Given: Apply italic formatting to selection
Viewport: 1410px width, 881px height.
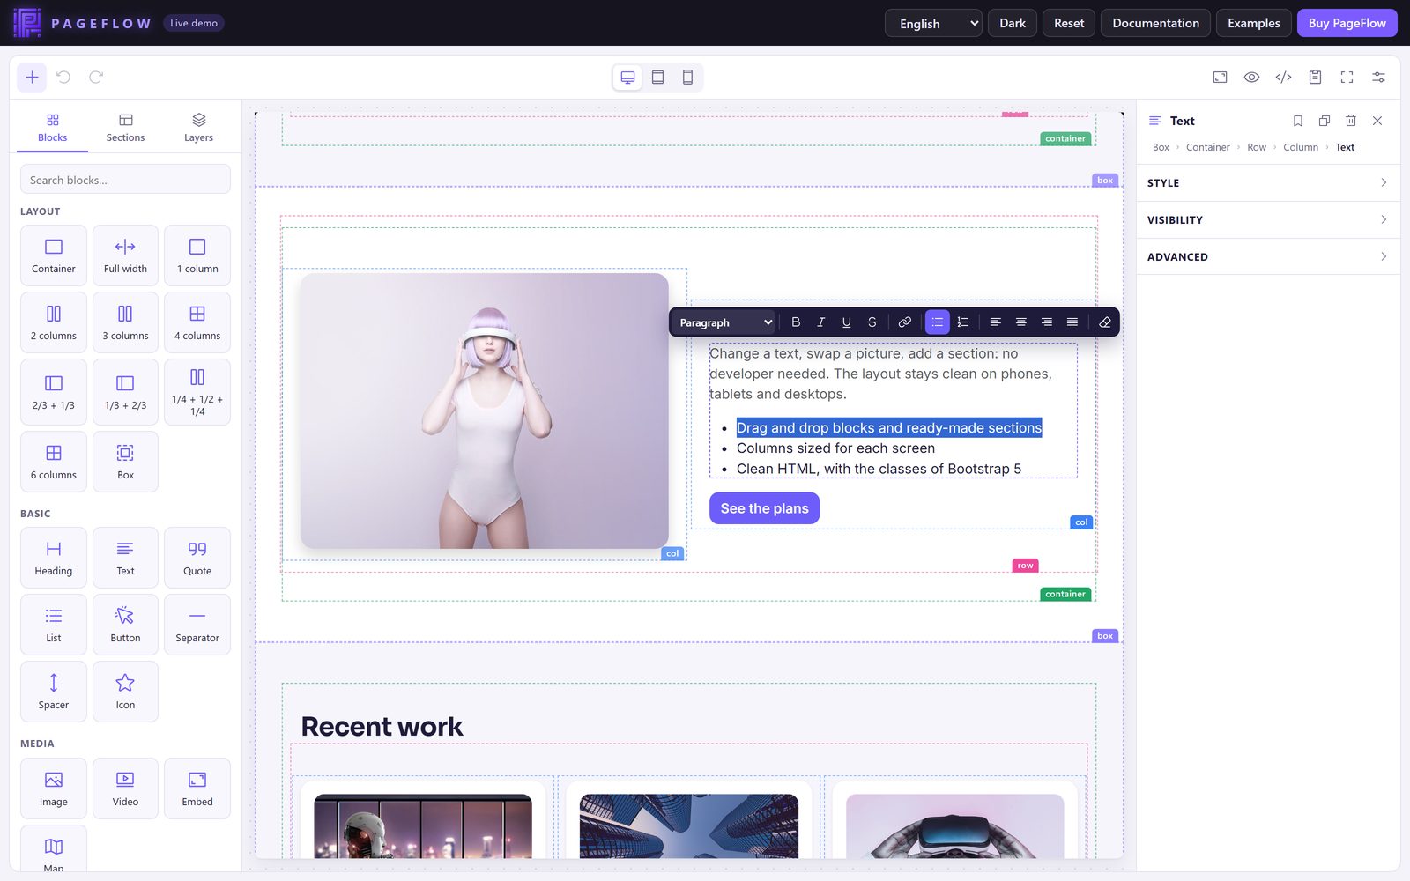Looking at the screenshot, I should [821, 322].
